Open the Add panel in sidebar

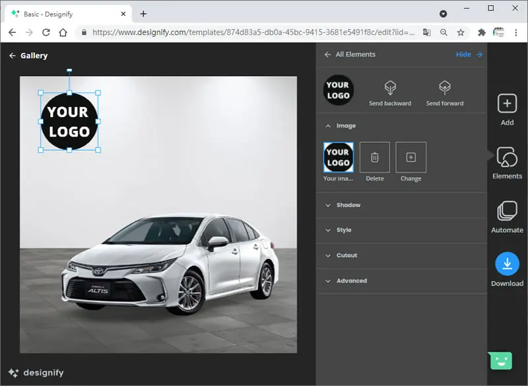(x=507, y=110)
